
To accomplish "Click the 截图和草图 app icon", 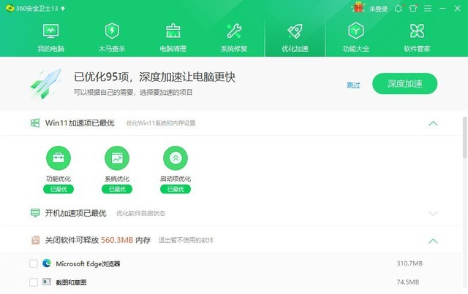I will click(x=47, y=282).
